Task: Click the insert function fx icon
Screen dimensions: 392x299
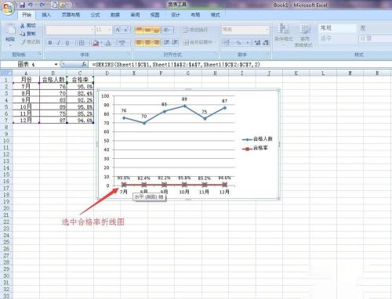Action: click(x=84, y=64)
